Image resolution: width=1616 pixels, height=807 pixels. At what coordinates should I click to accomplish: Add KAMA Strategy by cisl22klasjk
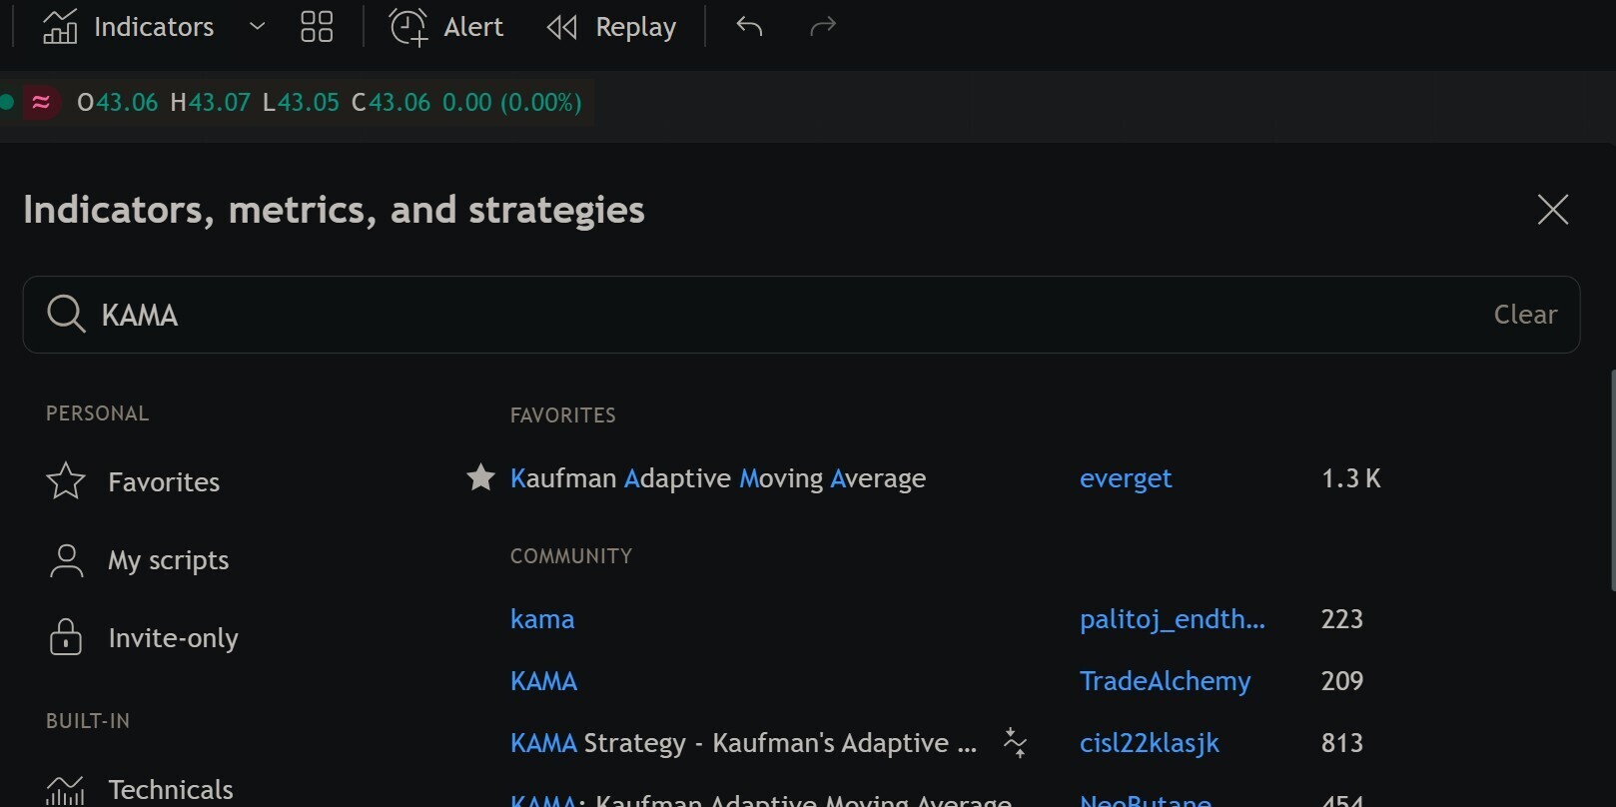743,743
